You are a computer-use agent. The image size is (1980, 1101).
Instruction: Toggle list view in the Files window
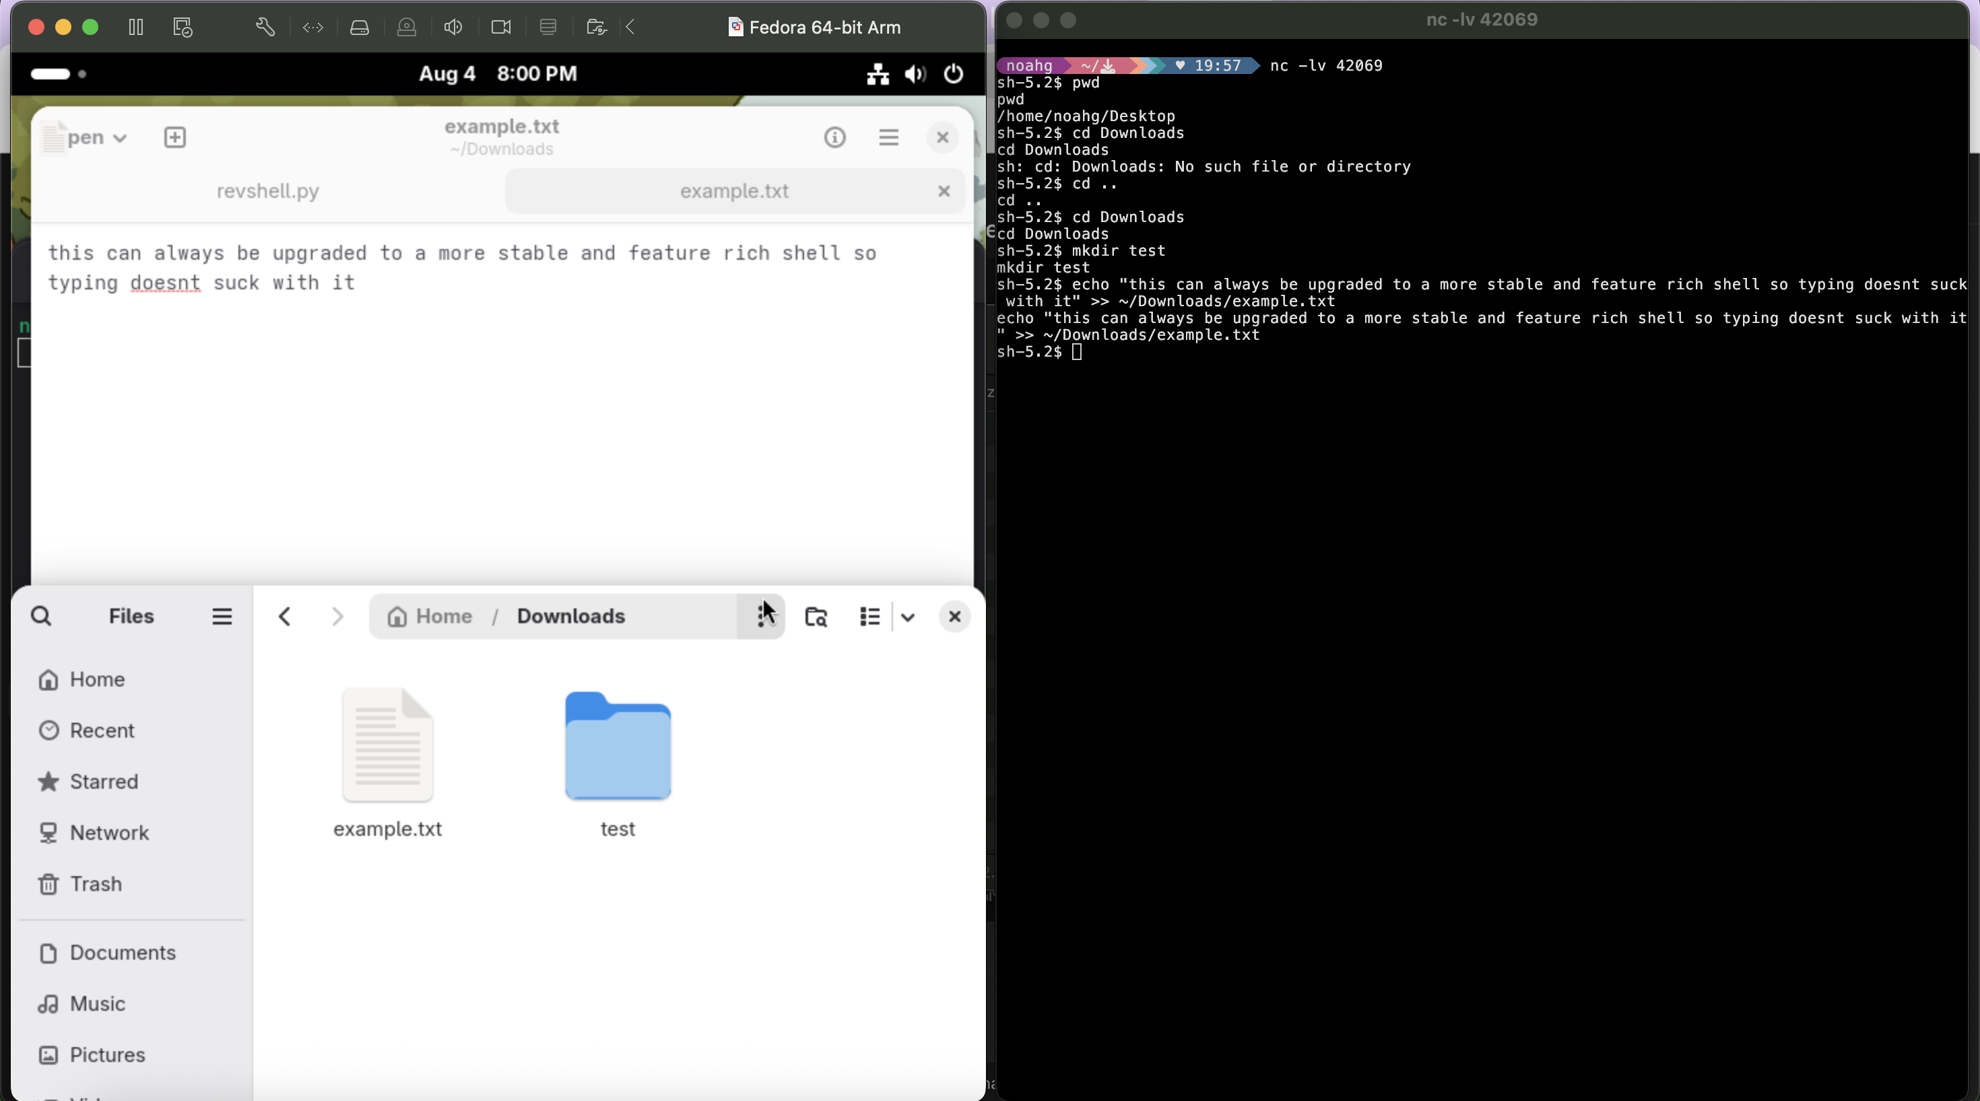pos(869,616)
